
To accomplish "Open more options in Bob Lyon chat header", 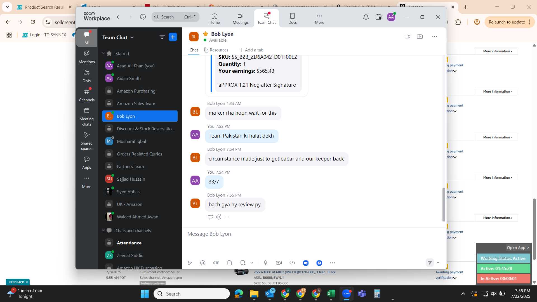I will coord(434,37).
